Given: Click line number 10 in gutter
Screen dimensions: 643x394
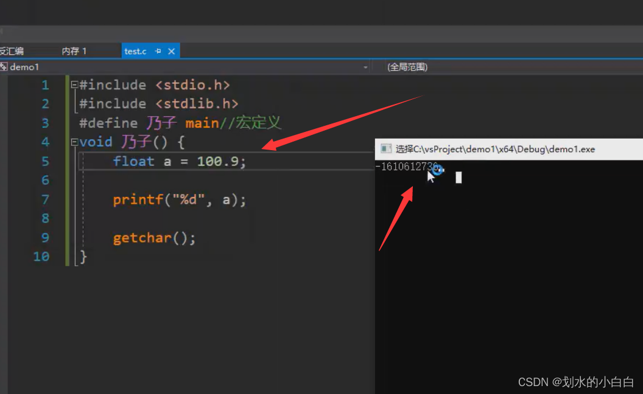Looking at the screenshot, I should (41, 257).
